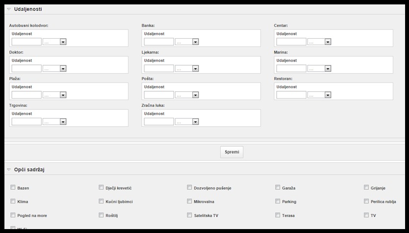Focus the Plaža distance input field
409x233 pixels.
pyautogui.click(x=26, y=95)
